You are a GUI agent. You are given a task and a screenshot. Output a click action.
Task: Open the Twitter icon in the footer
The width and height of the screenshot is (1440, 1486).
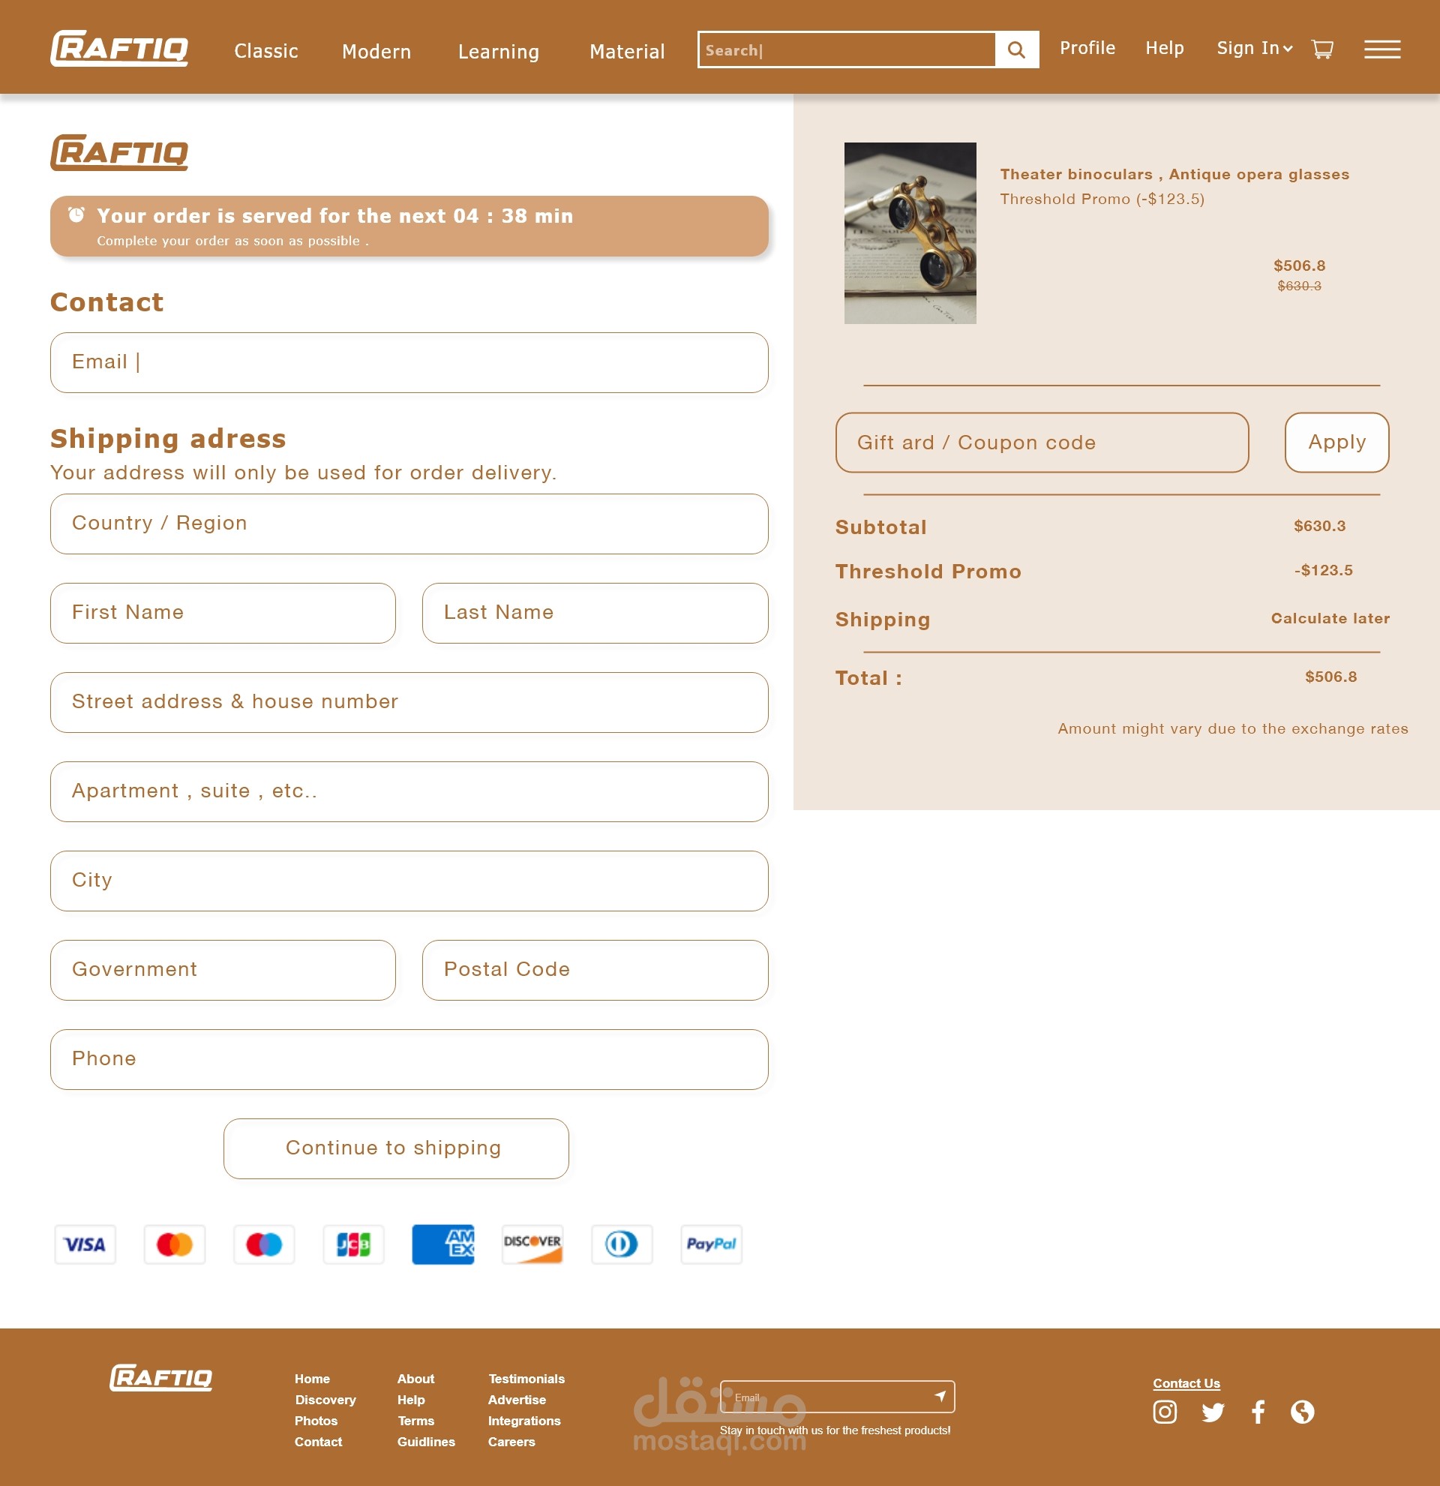pos(1212,1412)
